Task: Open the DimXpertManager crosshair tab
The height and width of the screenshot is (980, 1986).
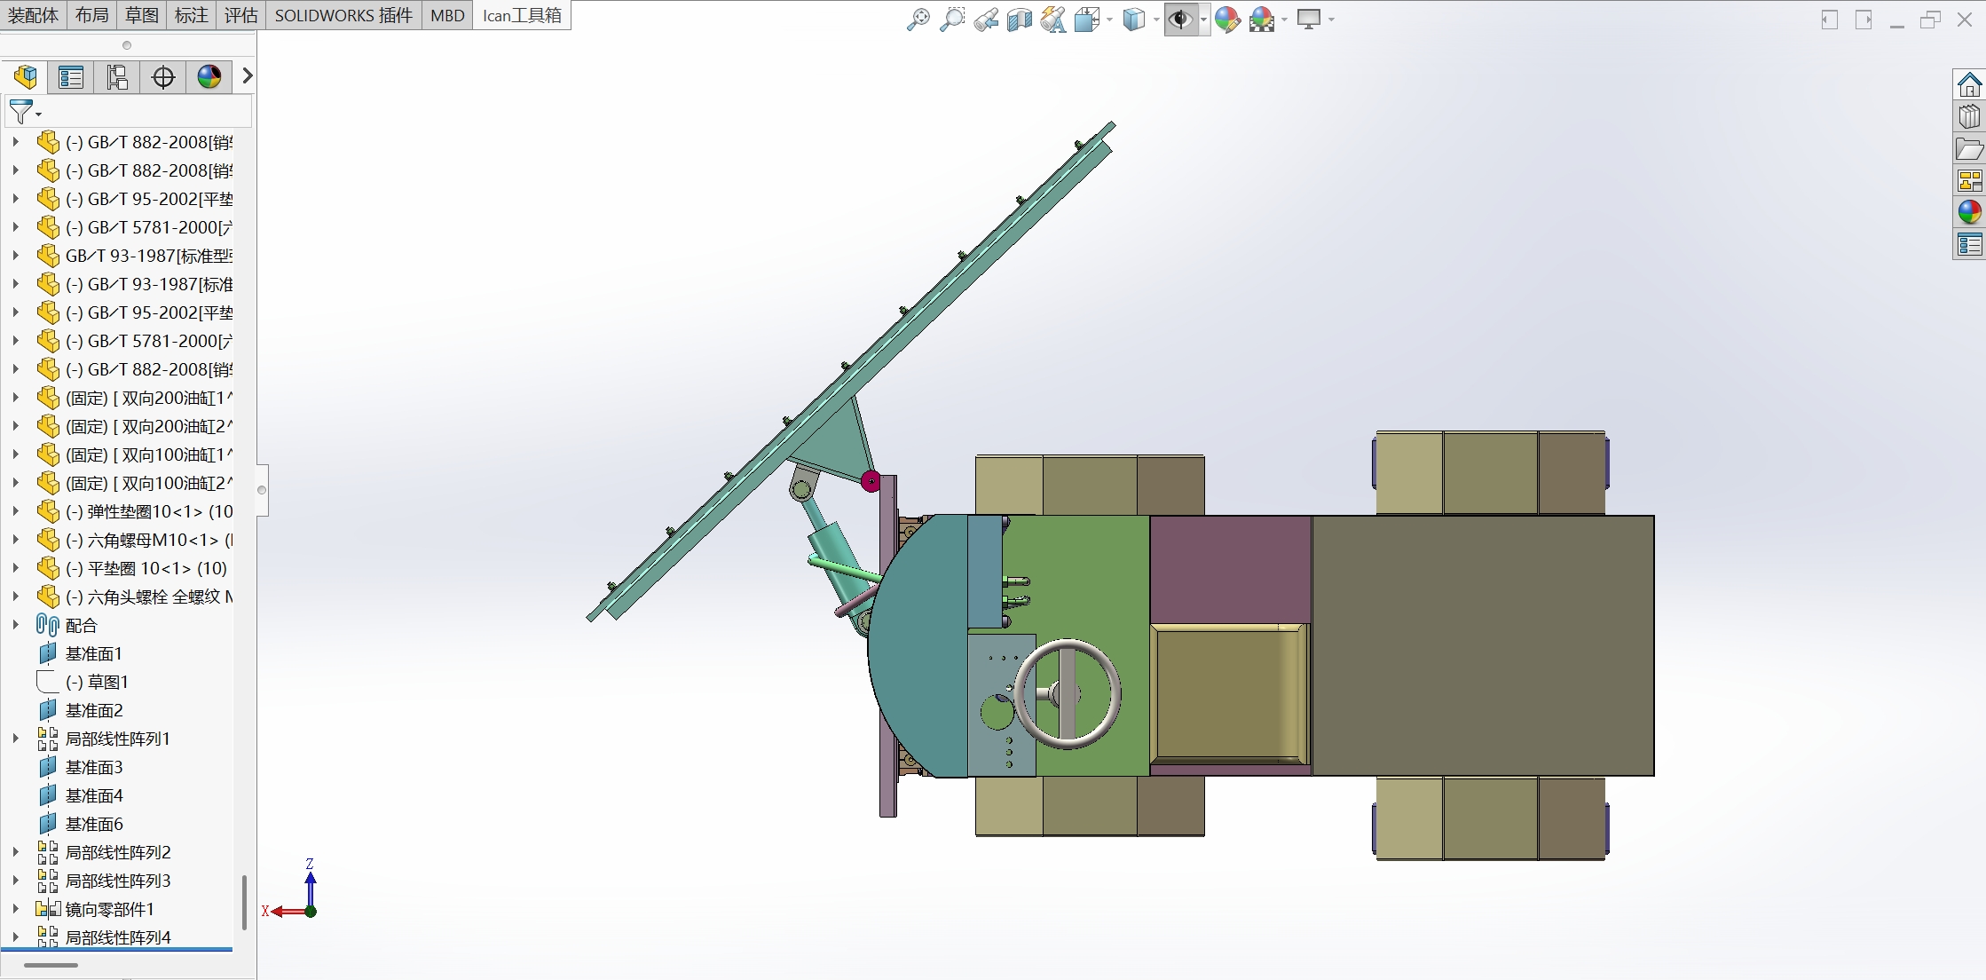Action: [x=163, y=77]
